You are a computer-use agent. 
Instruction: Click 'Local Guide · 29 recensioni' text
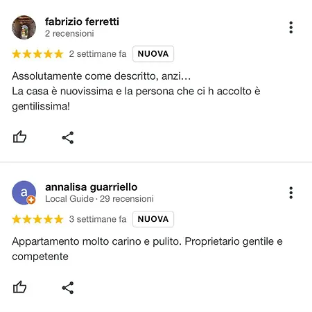[x=99, y=199]
